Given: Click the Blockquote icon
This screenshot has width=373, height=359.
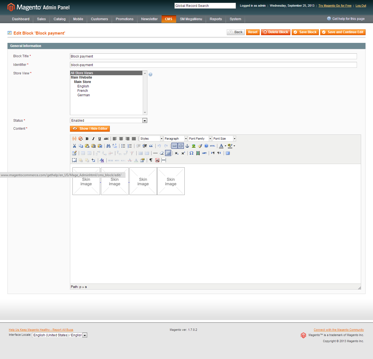Looking at the screenshot, I should (151, 146).
